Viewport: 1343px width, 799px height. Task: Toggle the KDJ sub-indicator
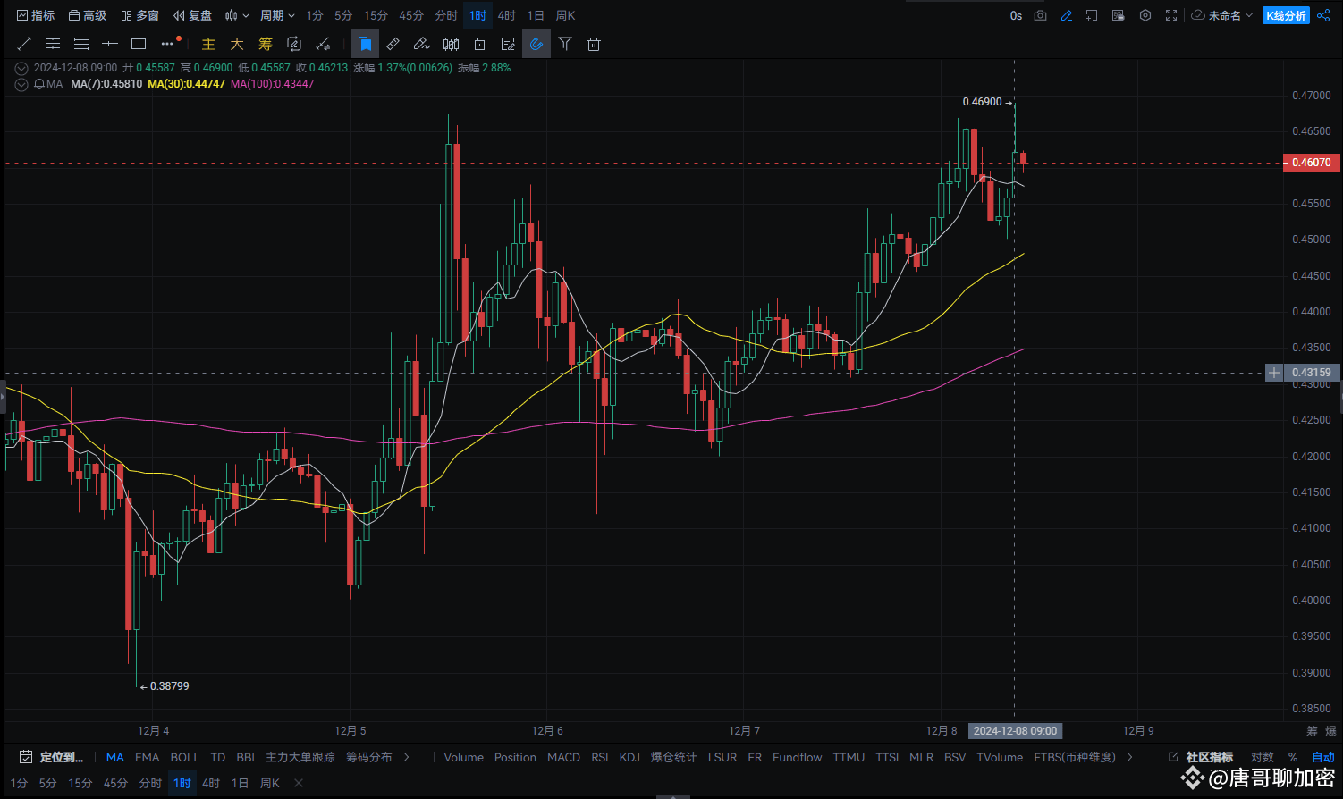click(x=629, y=757)
